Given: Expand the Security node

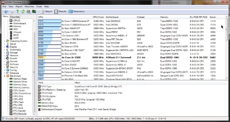Looking at the screenshot, I should [x=4, y=67].
